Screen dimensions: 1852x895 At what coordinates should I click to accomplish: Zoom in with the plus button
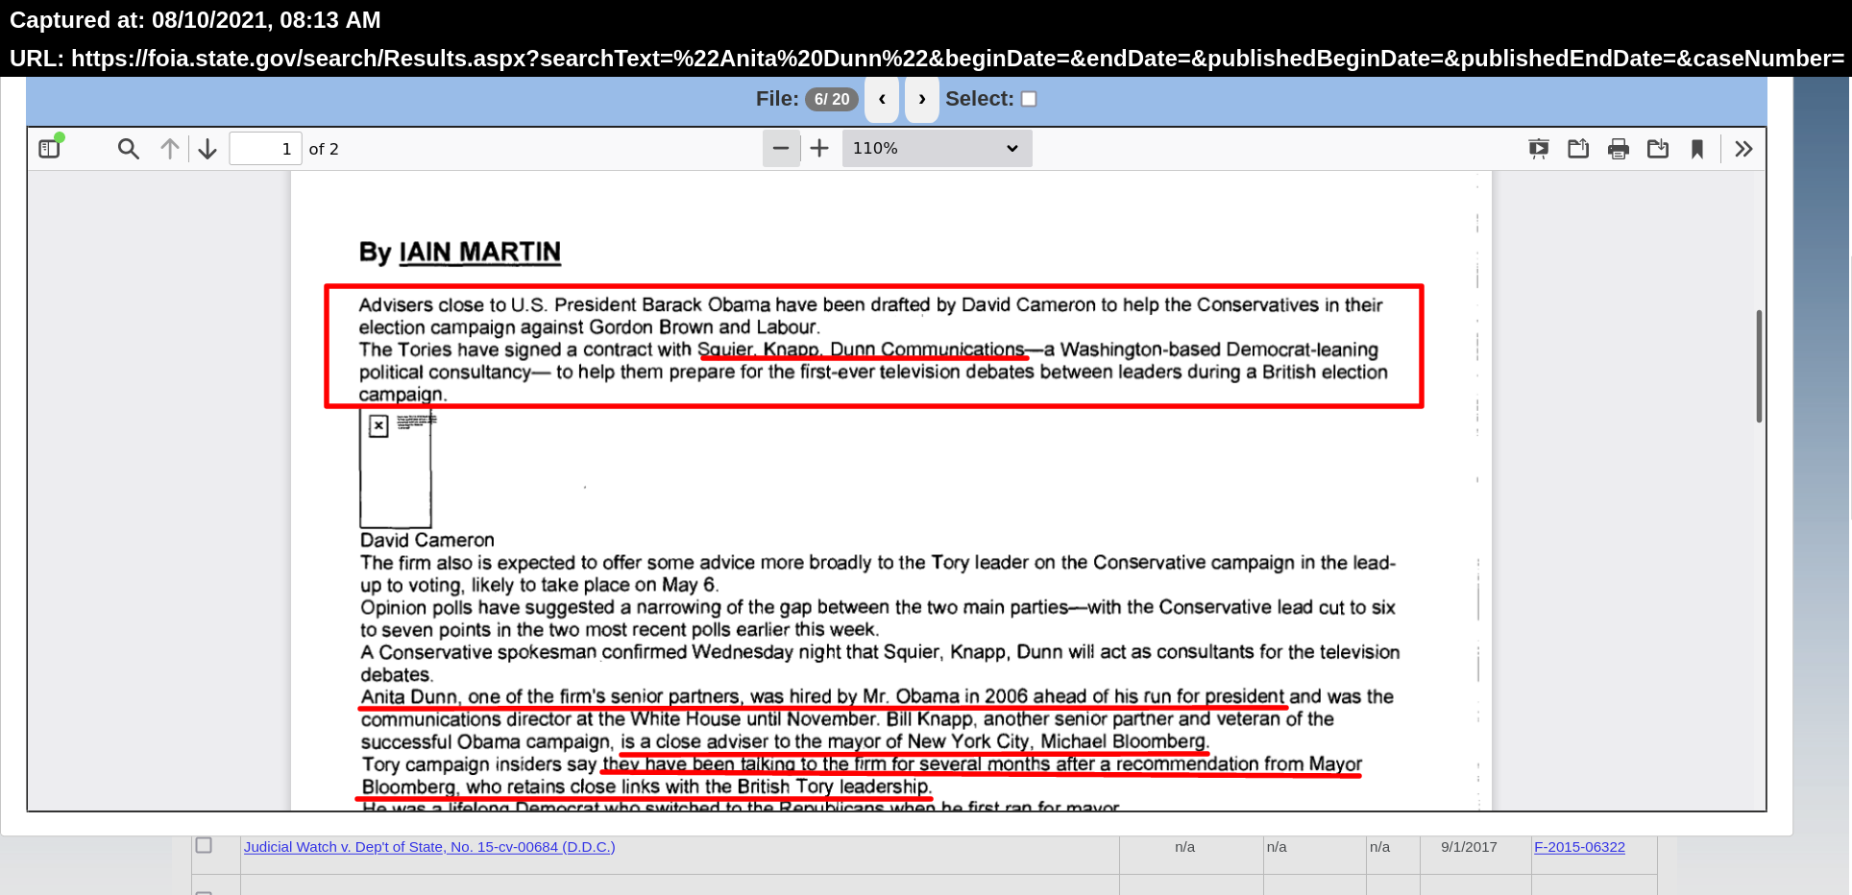point(819,148)
